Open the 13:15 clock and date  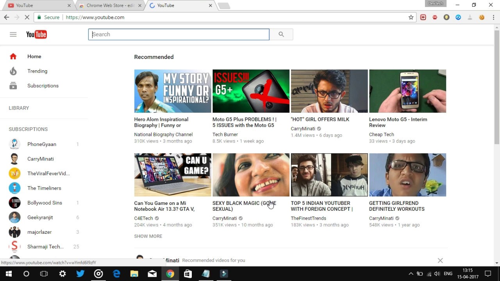tap(468, 274)
